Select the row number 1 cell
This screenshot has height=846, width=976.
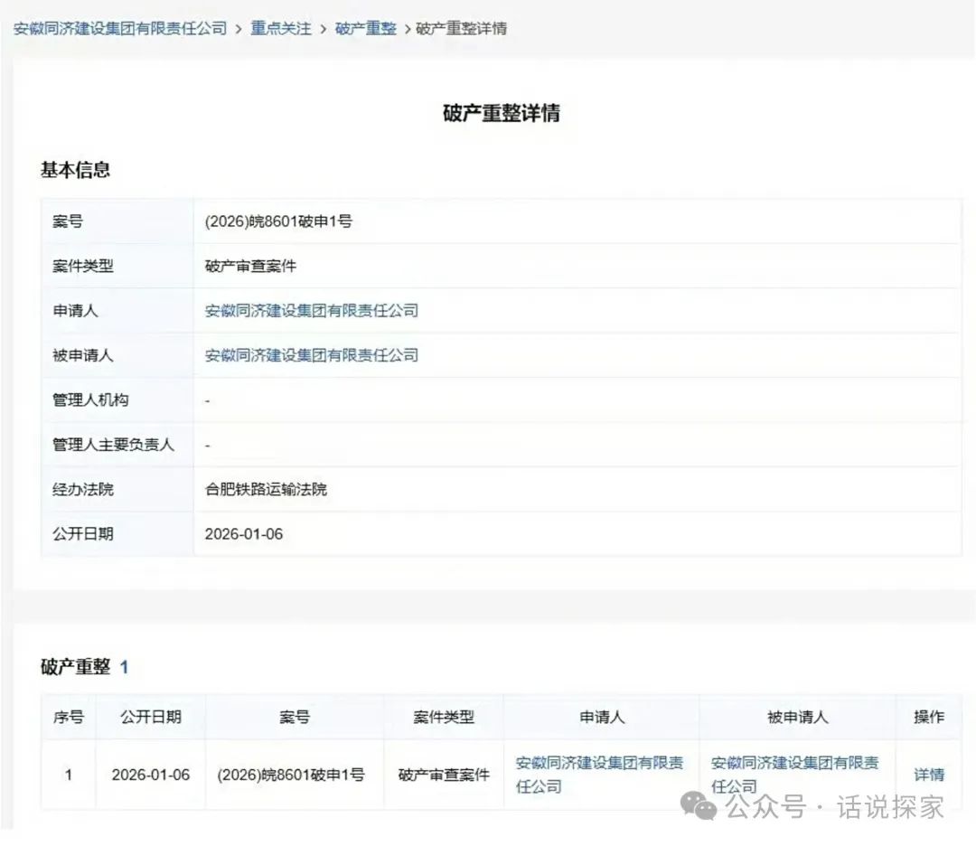(x=69, y=775)
